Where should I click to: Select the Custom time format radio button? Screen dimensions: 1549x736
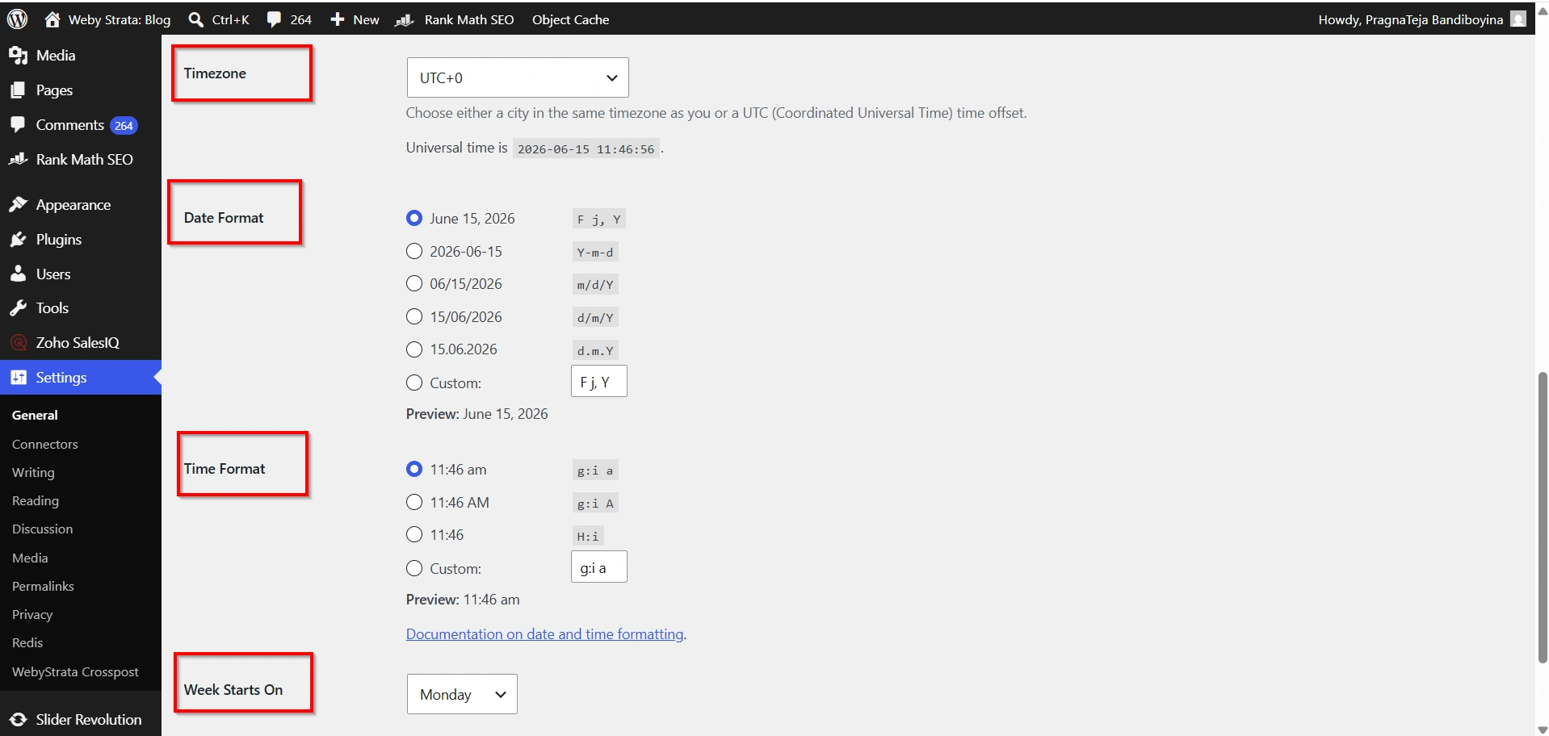tap(414, 569)
